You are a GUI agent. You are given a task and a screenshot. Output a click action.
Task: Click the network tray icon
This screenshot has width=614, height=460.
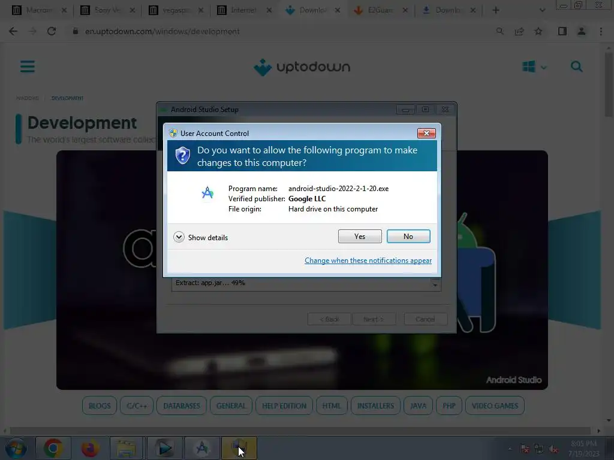[539, 449]
